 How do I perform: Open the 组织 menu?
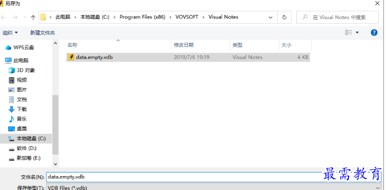coord(10,32)
